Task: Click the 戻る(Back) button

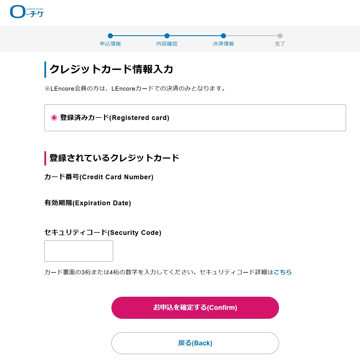Action: click(x=195, y=343)
